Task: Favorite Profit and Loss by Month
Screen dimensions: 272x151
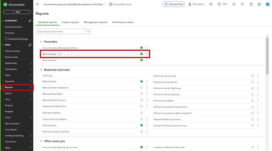Action: coord(252,82)
